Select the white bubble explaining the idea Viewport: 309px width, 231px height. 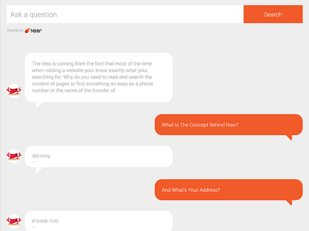pos(98,77)
